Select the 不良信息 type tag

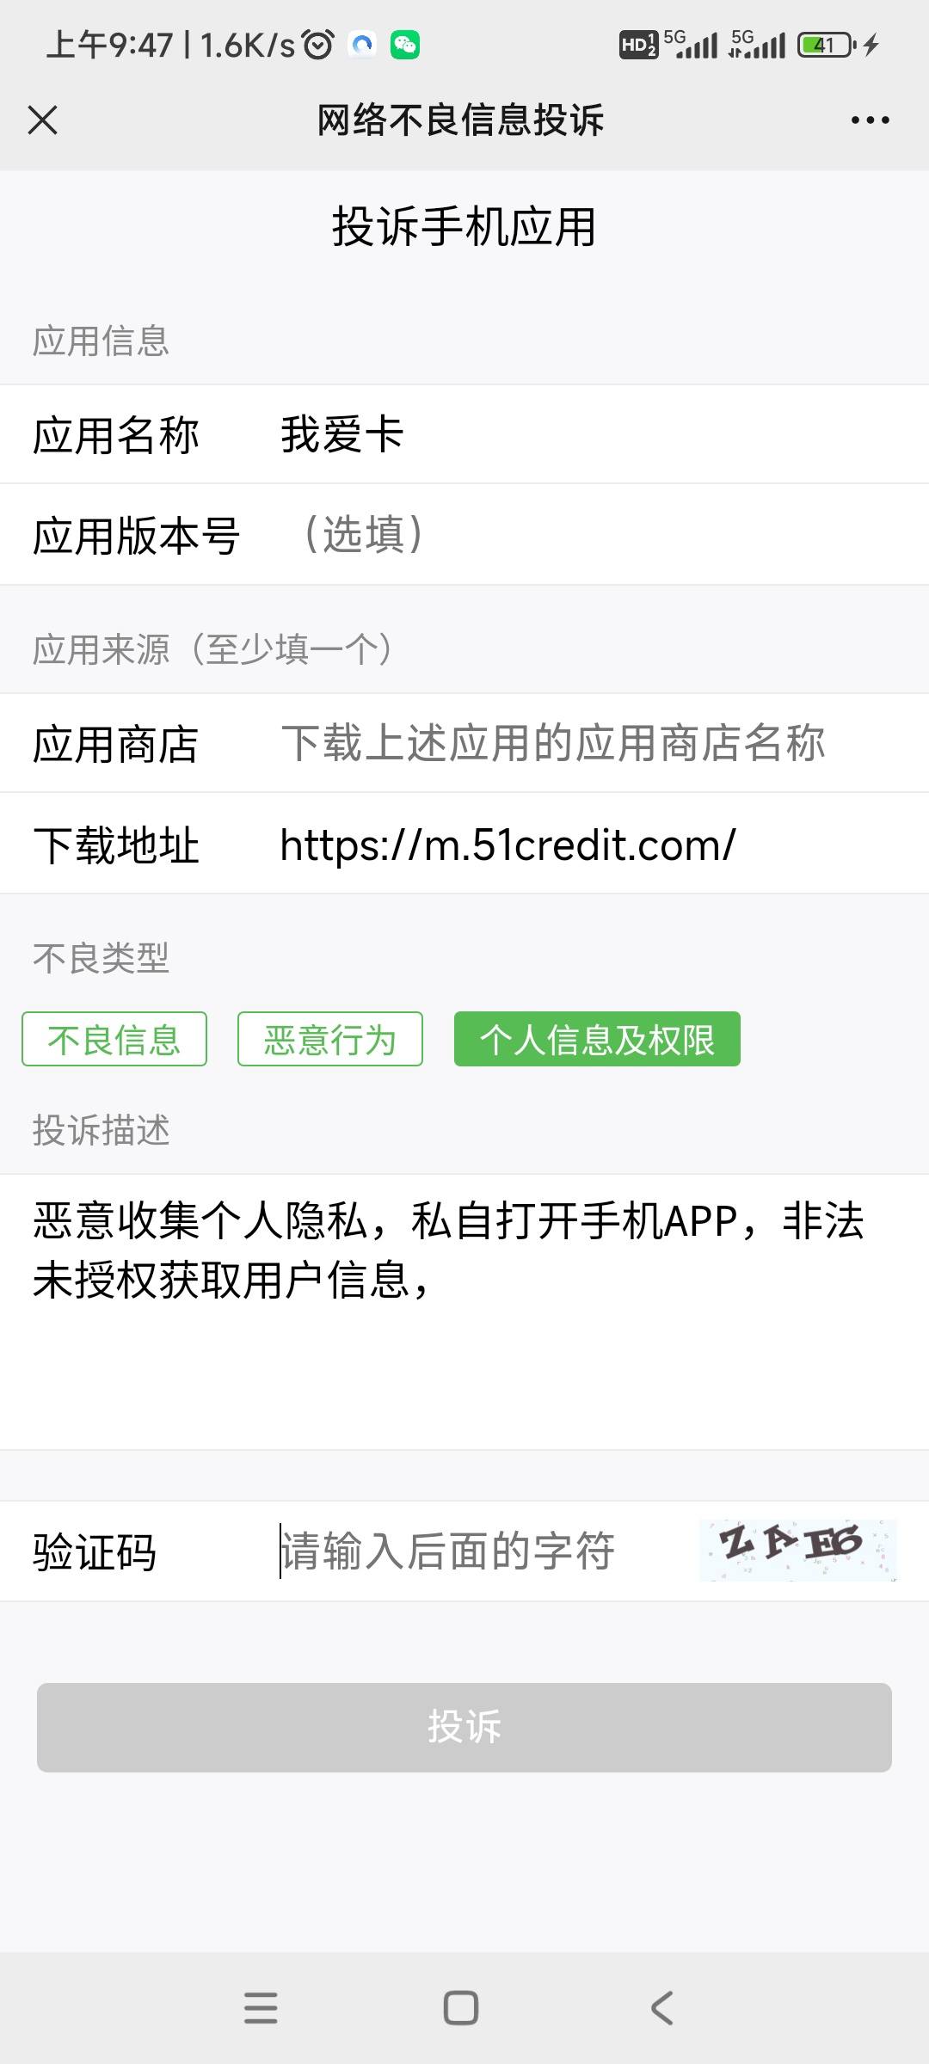pos(114,1039)
